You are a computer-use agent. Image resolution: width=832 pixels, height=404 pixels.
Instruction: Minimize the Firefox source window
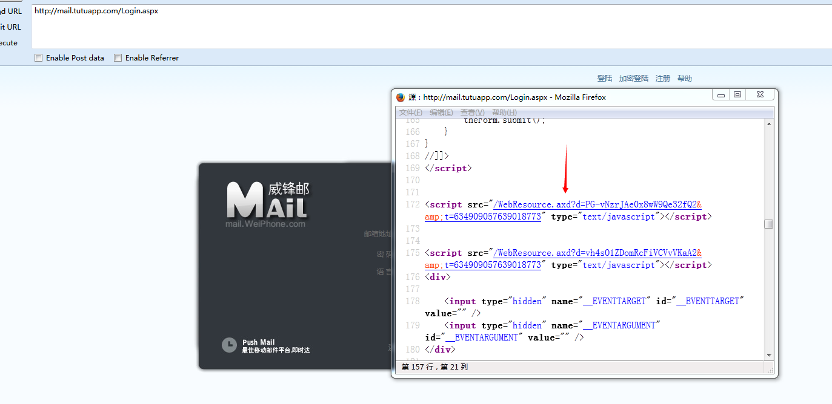tap(721, 95)
